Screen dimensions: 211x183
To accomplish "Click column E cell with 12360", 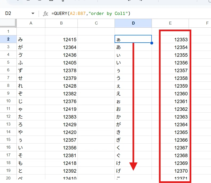I will pyautogui.click(x=170, y=93).
